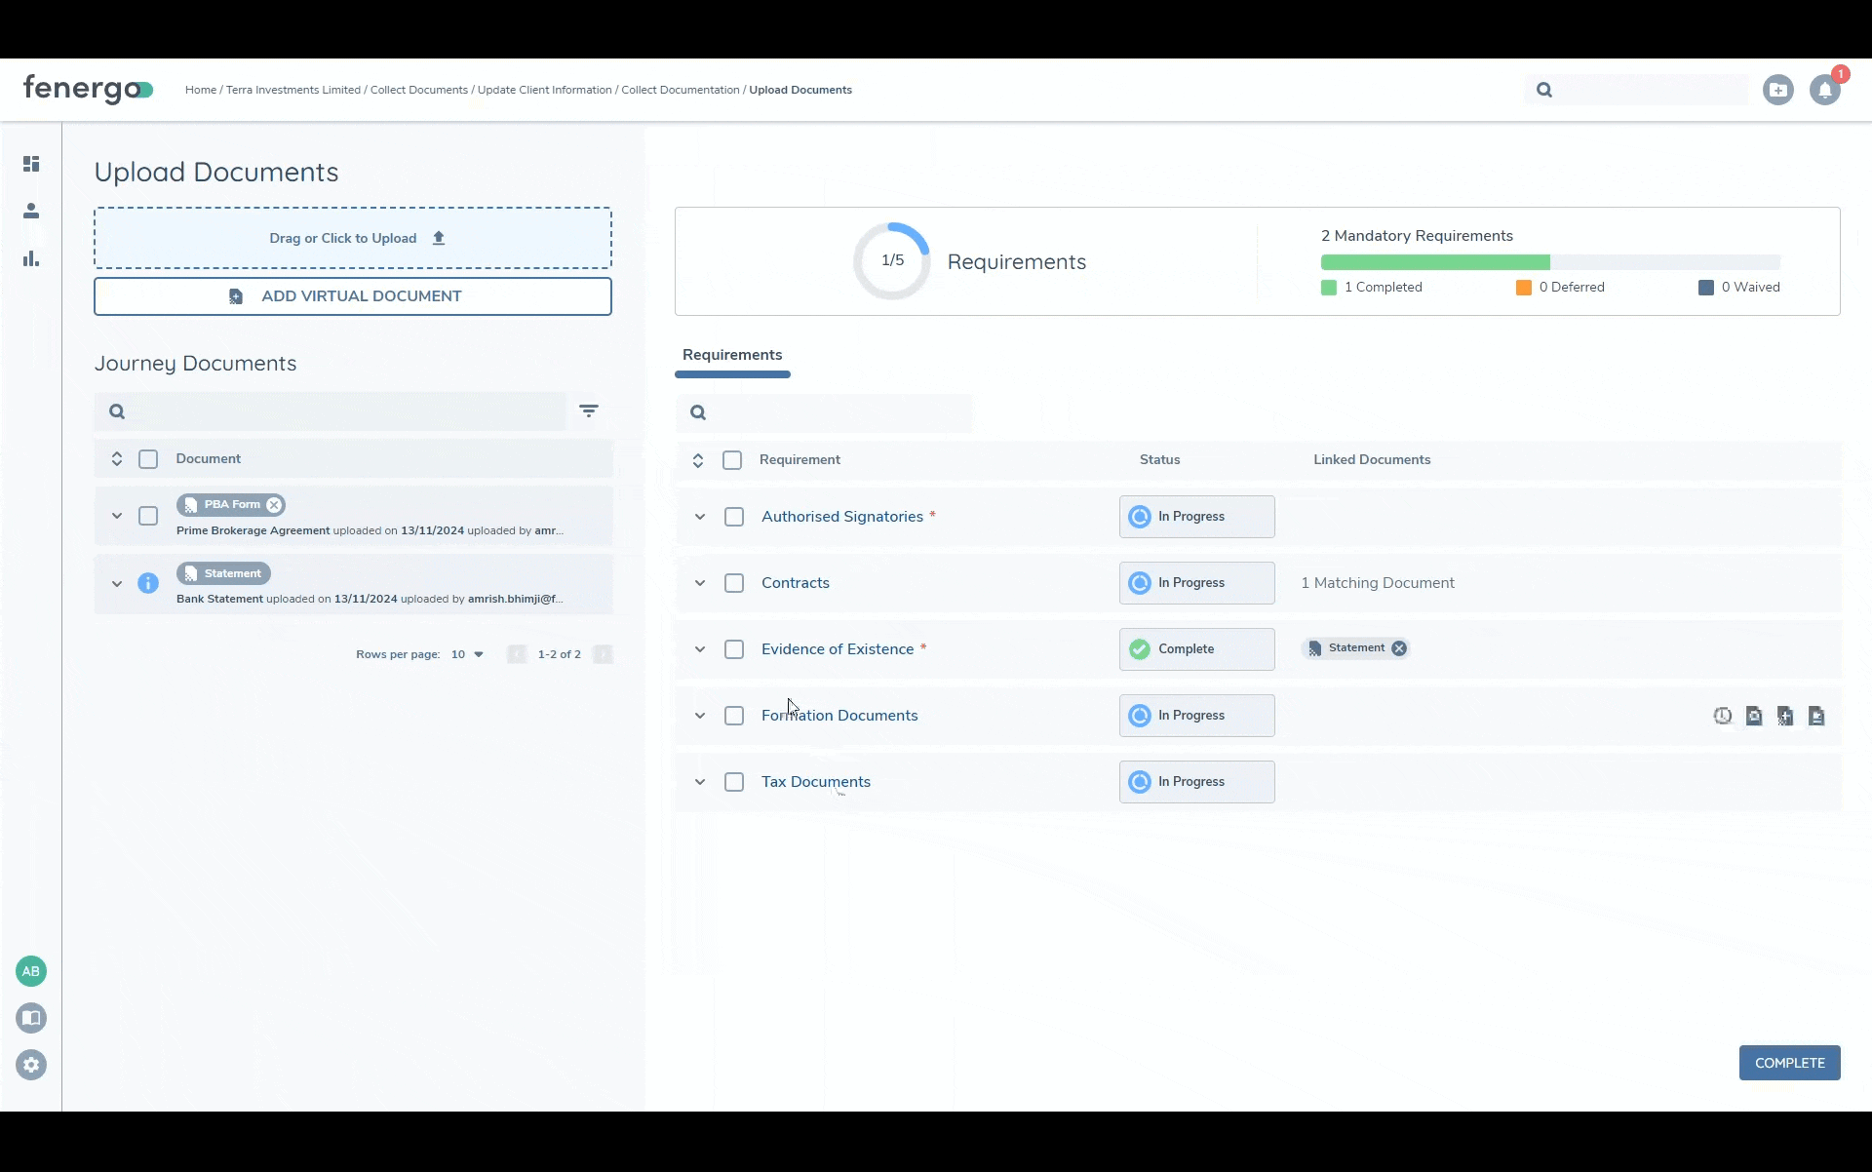Unlink Statement from Evidence of Existence
The height and width of the screenshot is (1172, 1872).
pos(1399,648)
